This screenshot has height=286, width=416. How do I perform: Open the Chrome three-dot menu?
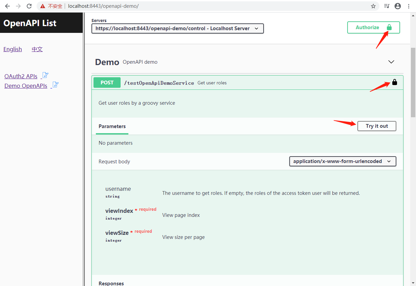(409, 6)
